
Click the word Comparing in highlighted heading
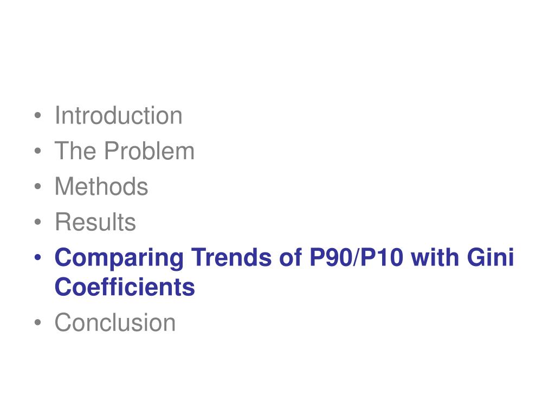pyautogui.click(x=119, y=258)
